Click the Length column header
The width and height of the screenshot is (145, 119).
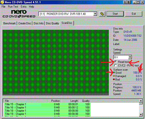(x=70, y=101)
